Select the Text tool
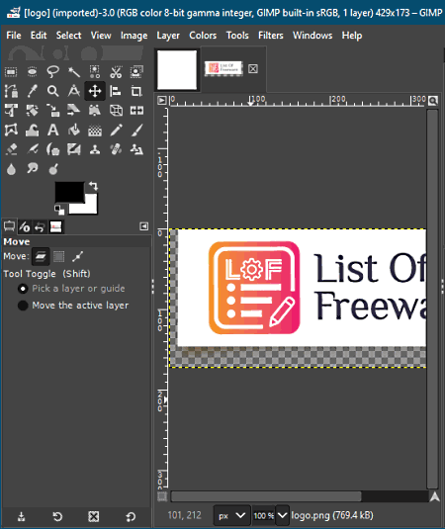 click(x=53, y=130)
